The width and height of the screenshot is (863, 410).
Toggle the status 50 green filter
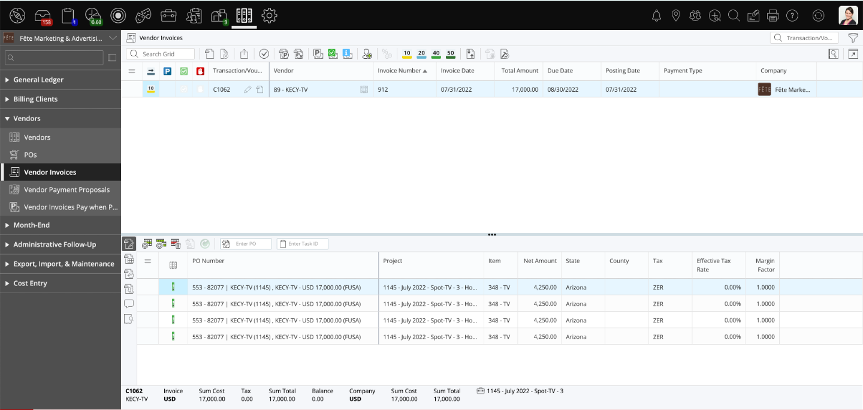pyautogui.click(x=450, y=54)
